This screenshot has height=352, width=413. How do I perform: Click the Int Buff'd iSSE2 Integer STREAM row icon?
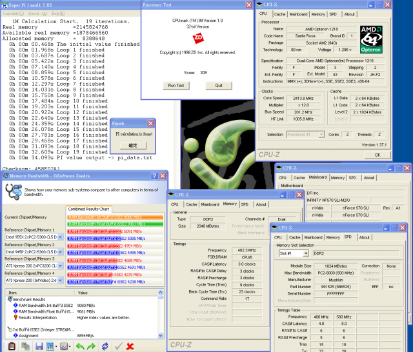(x=10, y=329)
